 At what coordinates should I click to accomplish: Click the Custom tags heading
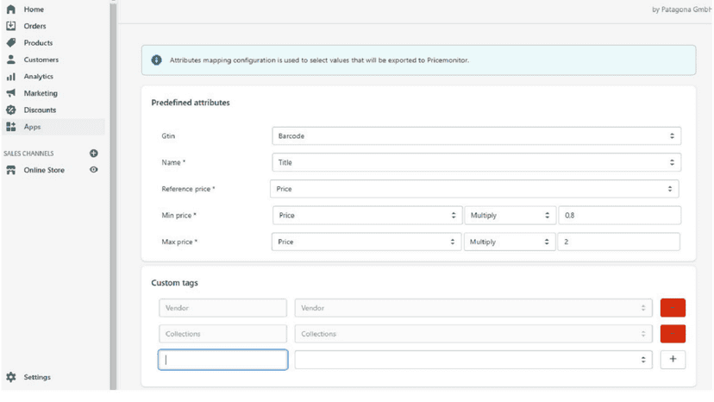click(x=174, y=283)
